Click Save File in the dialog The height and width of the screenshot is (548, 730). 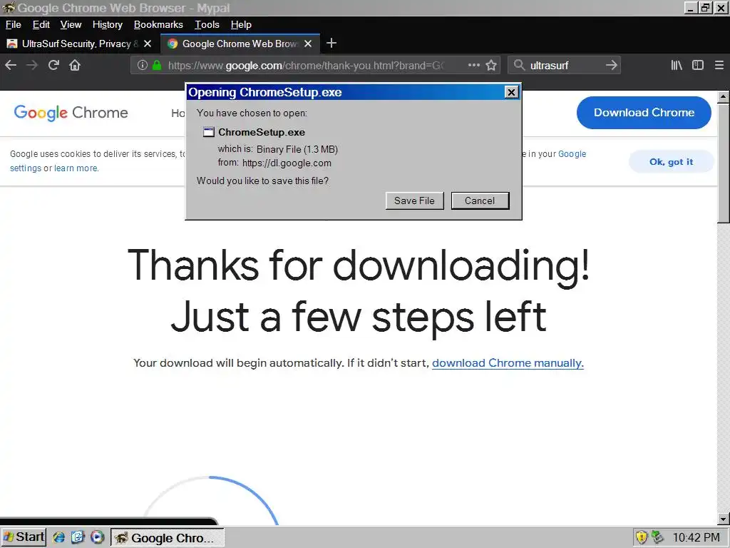(414, 201)
